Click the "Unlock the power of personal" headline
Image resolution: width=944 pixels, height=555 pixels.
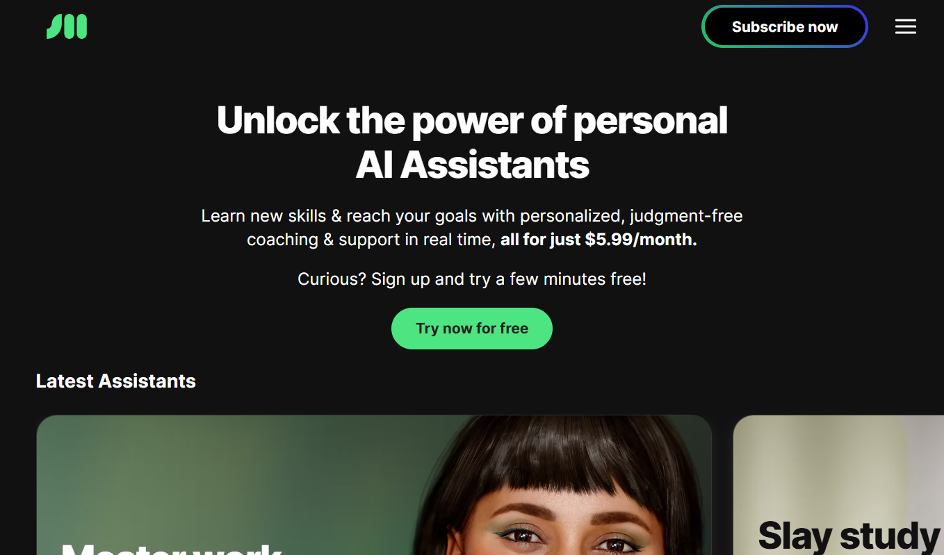click(x=472, y=120)
